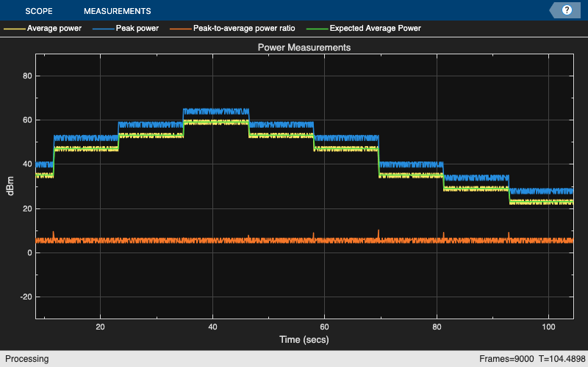
Task: Click the Processing status text
Action: click(x=27, y=359)
